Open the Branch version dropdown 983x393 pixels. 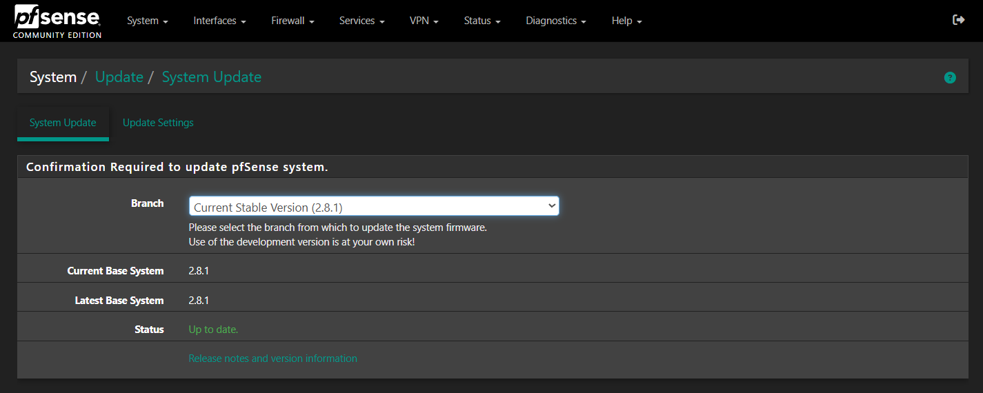374,206
